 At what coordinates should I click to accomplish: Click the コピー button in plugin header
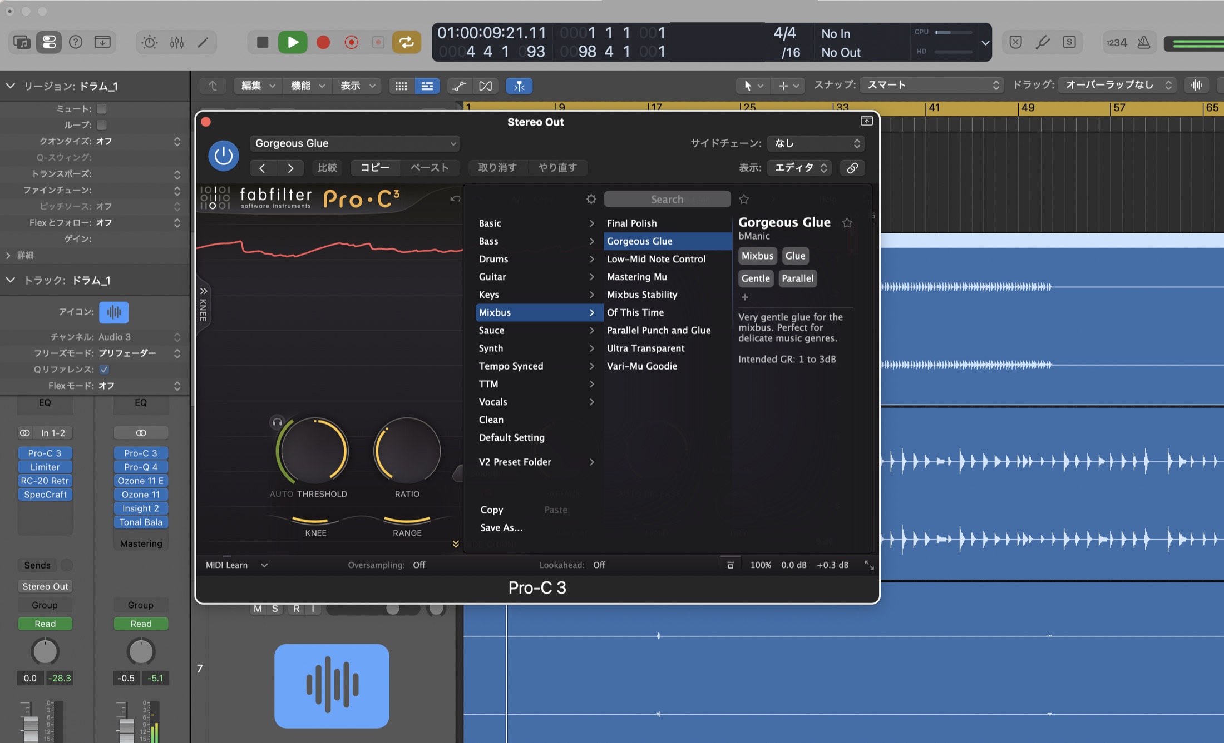pos(375,168)
